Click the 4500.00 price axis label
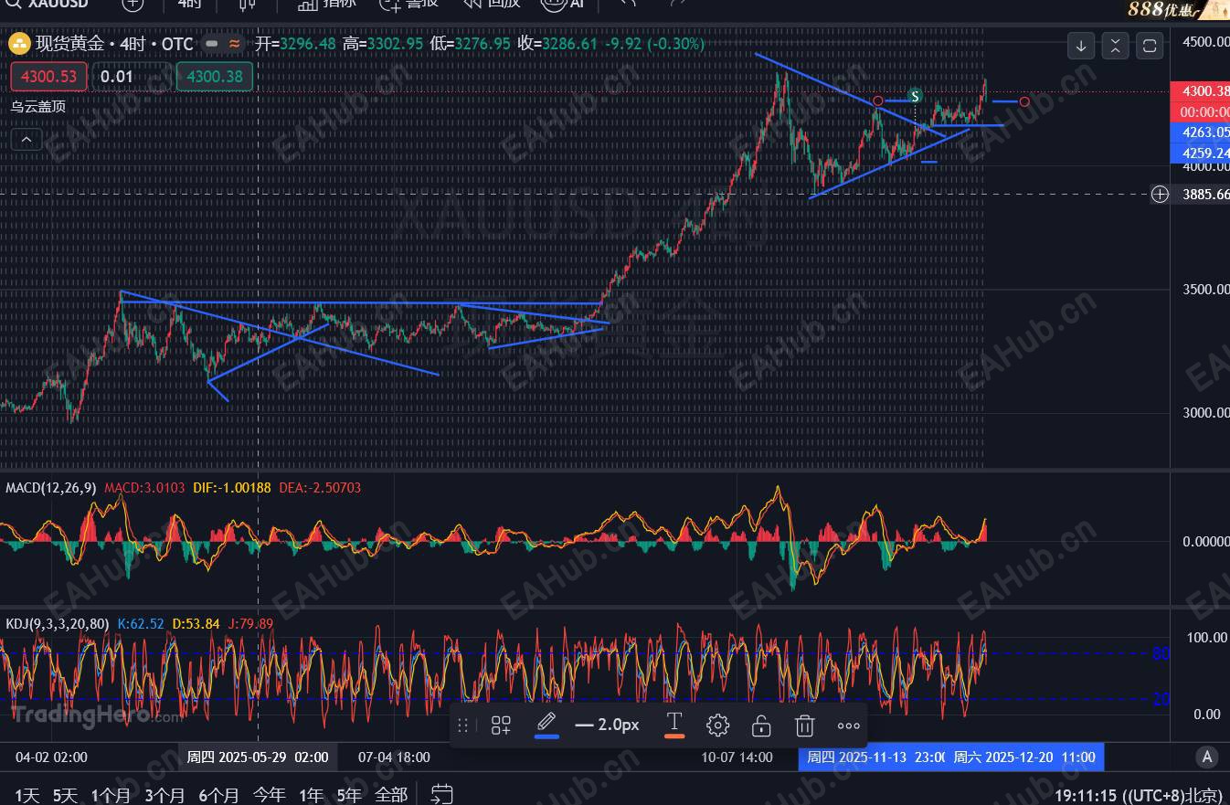 pos(1205,42)
